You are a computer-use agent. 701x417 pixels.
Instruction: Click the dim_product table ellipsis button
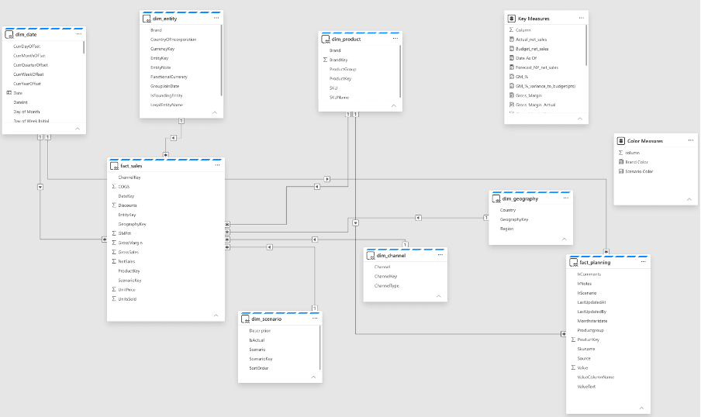click(x=395, y=39)
